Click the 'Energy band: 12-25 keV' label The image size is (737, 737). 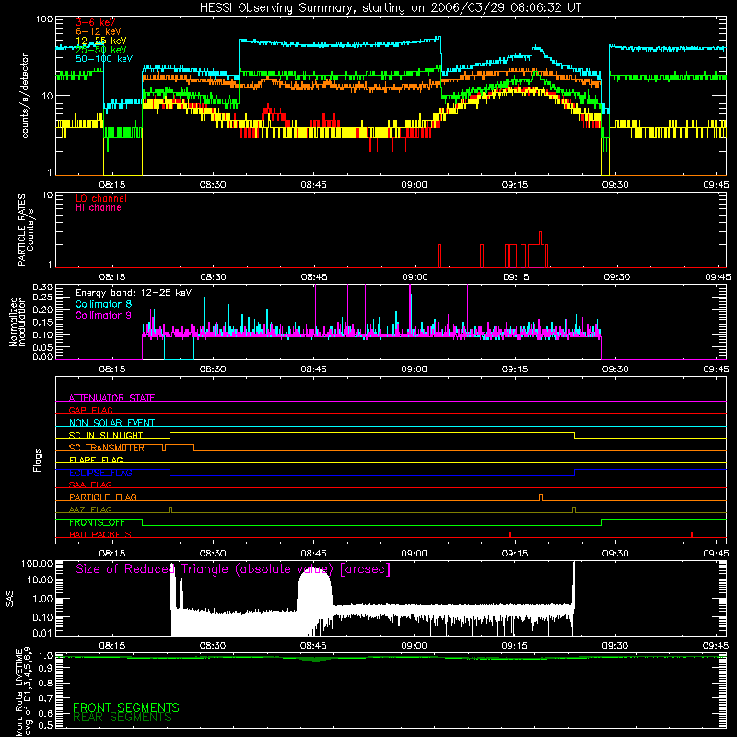[134, 293]
